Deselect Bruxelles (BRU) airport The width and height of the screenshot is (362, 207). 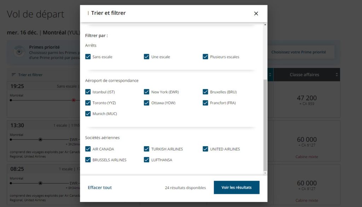205,92
